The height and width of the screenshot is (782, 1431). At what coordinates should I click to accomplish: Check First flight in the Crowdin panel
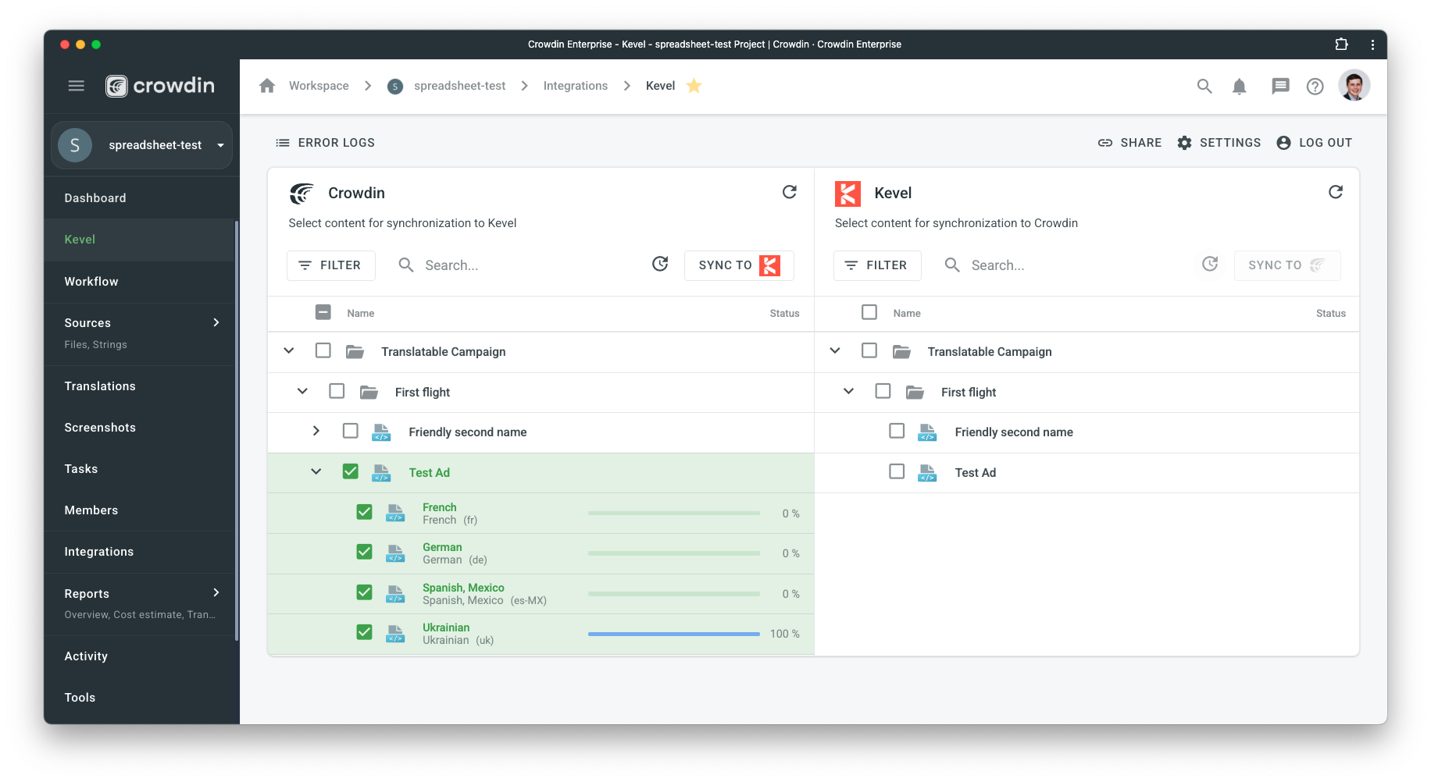point(337,391)
